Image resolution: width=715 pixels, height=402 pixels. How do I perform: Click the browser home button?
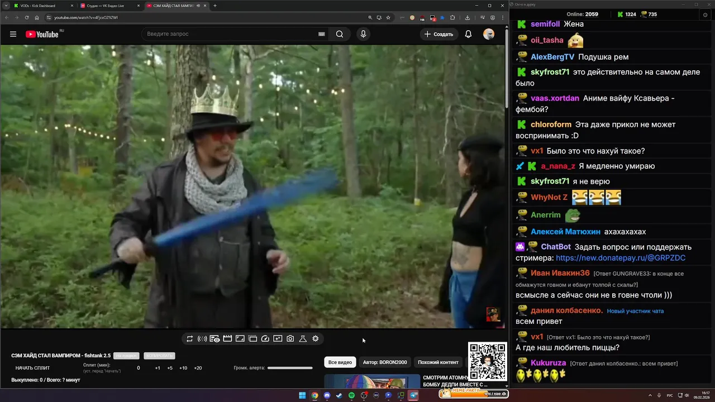click(x=37, y=17)
